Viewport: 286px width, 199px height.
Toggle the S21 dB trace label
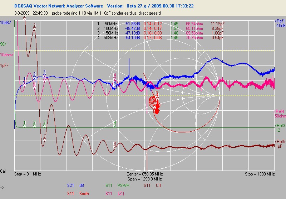tap(77, 185)
